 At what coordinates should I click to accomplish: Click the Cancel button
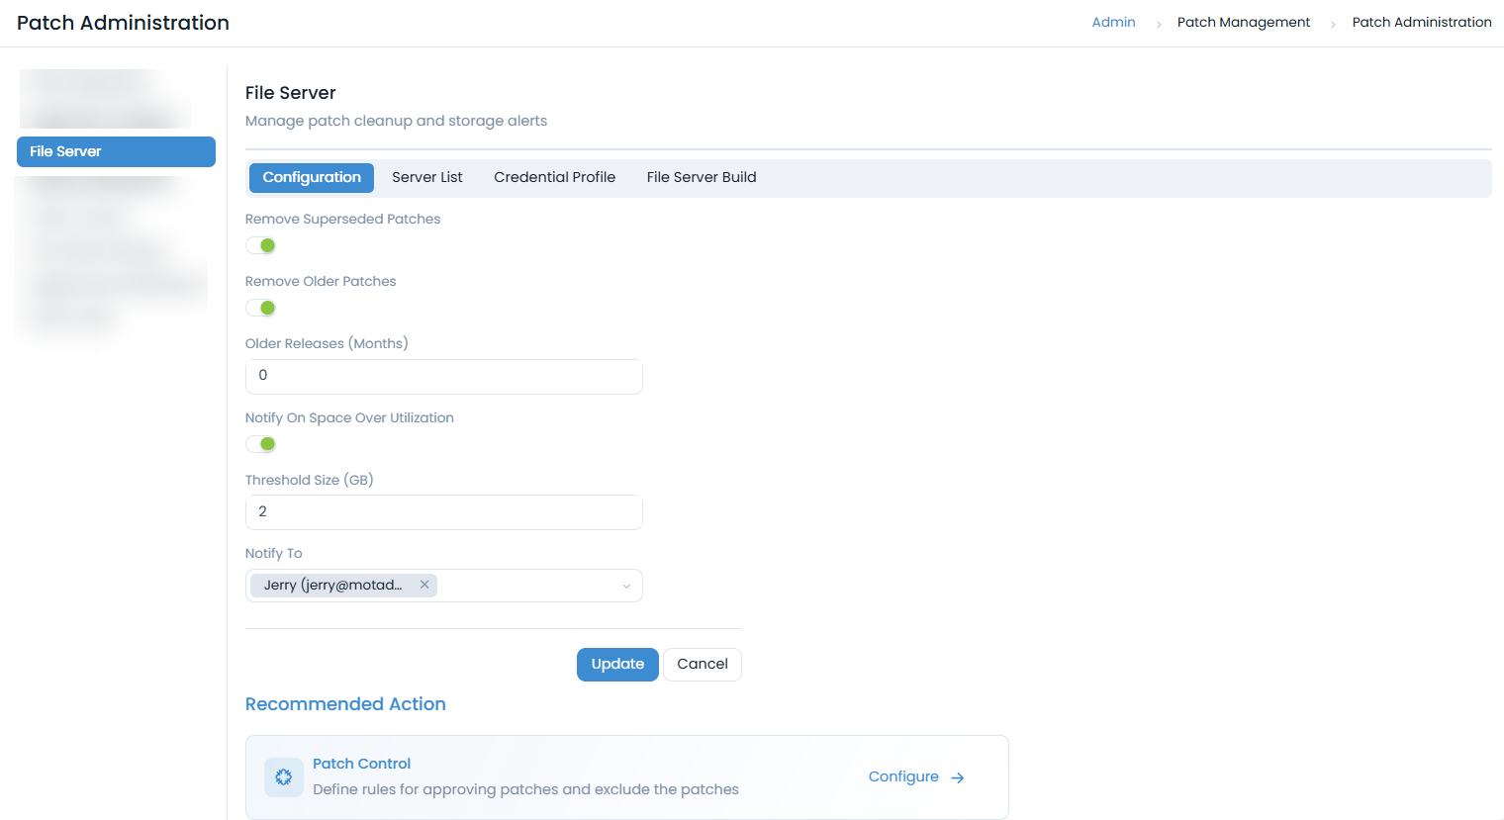click(x=702, y=665)
